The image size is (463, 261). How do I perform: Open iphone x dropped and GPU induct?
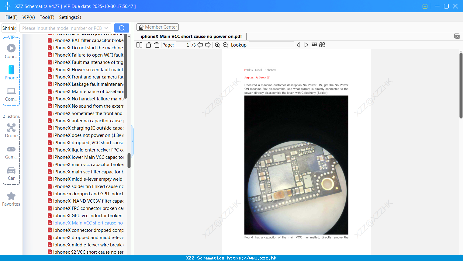tap(88, 193)
